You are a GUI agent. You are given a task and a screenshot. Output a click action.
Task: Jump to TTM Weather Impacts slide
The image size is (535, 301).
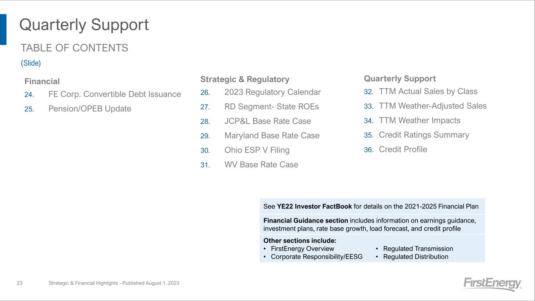419,121
